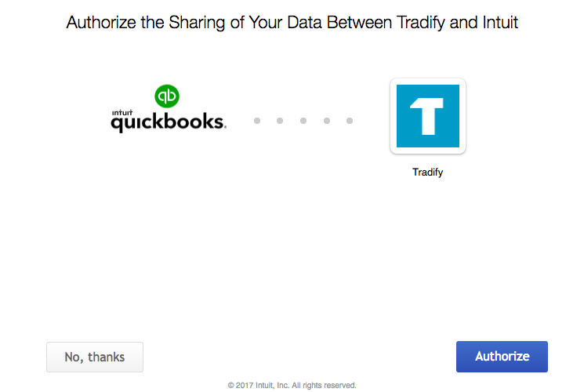Image resolution: width=584 pixels, height=392 pixels.
Task: Click the white rounded frame around Tradify icon
Action: (x=427, y=116)
